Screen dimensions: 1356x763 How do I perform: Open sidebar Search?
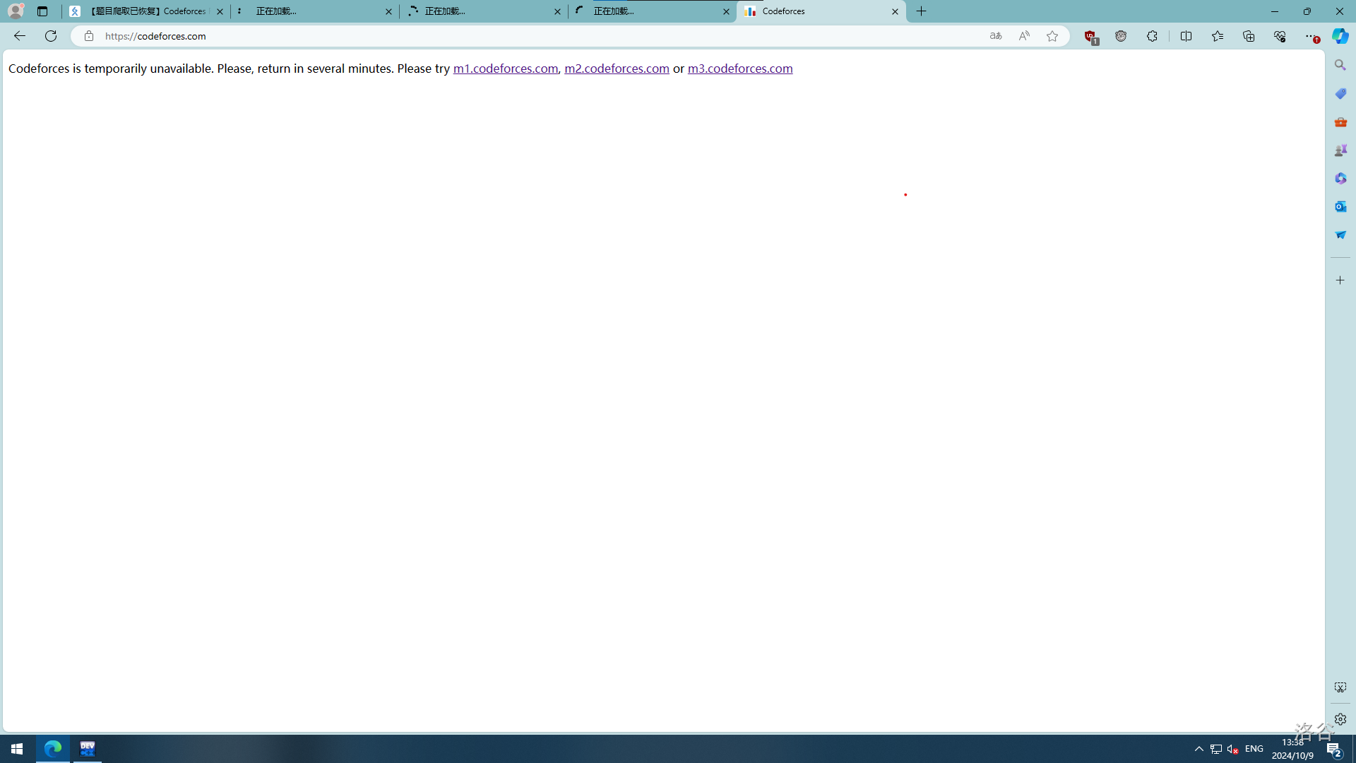1340,65
